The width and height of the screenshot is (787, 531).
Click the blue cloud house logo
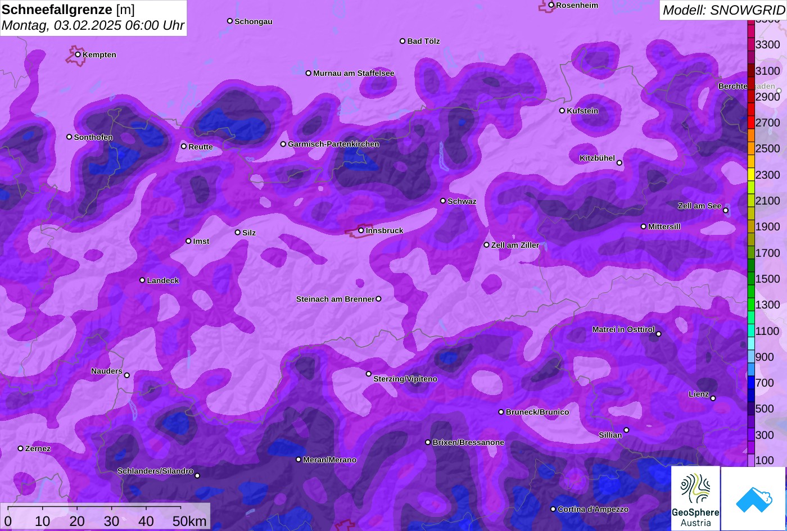[x=753, y=498]
